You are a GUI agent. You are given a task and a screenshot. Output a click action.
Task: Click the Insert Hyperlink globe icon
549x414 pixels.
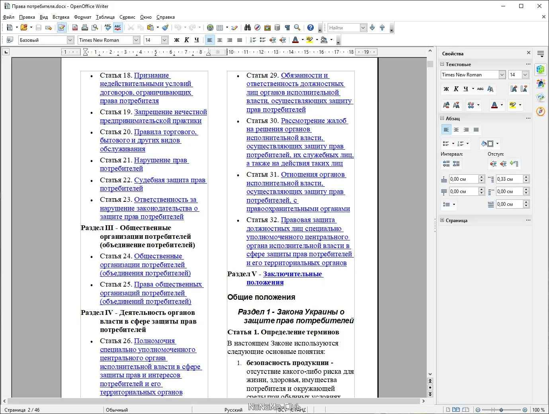click(210, 27)
